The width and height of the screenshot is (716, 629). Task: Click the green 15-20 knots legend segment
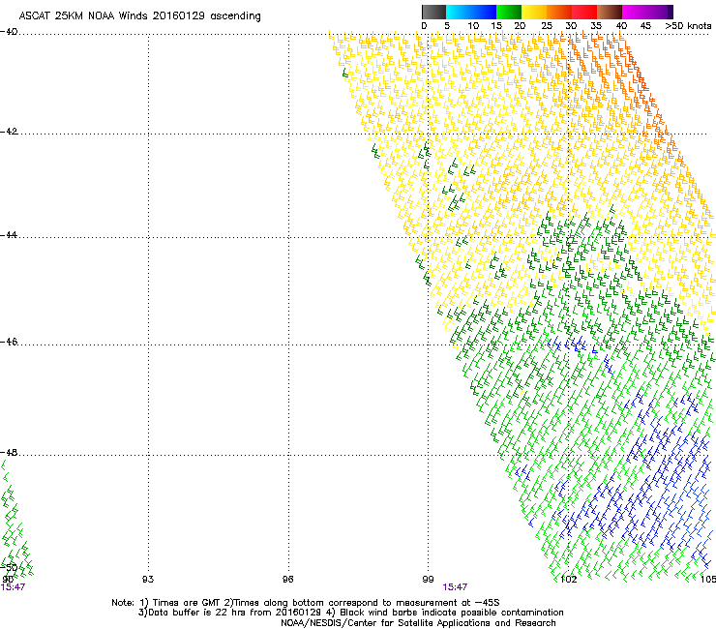[509, 12]
